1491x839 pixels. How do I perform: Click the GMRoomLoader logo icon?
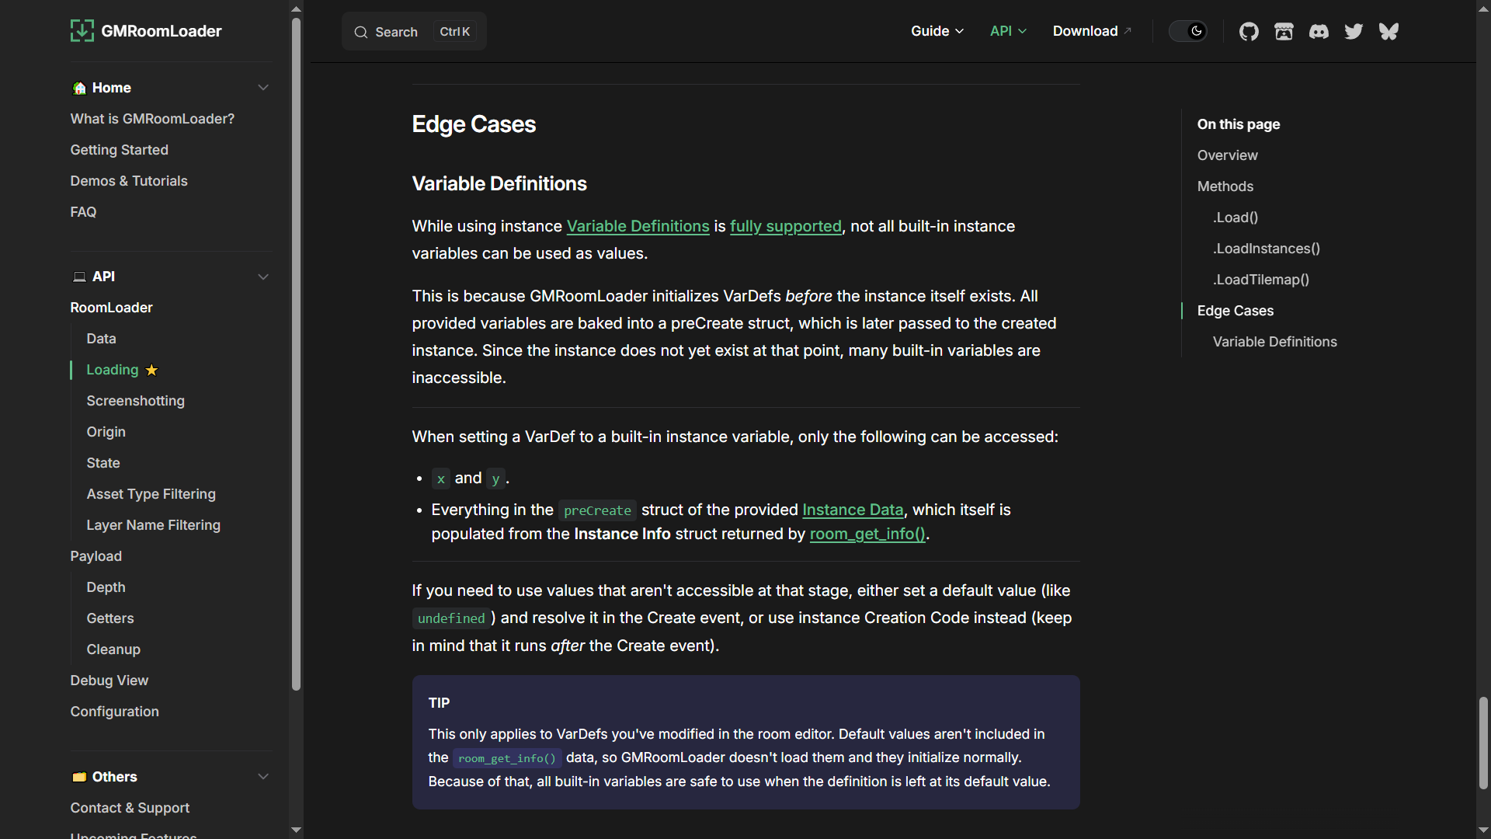[x=82, y=31]
